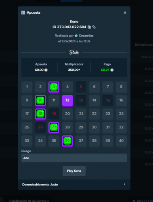Click keno tile number 38
Viewport: 153px width, 202px height.
[x=94, y=141]
